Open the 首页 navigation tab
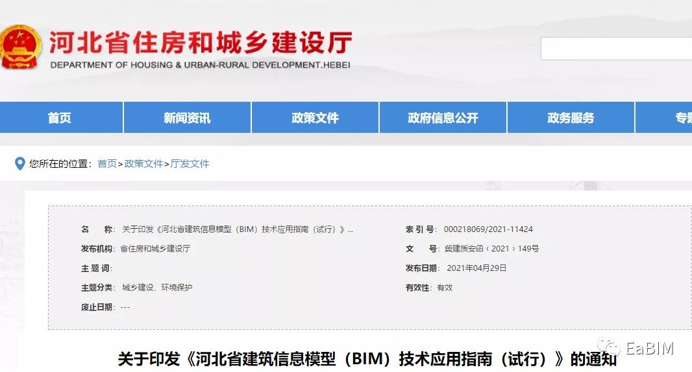 click(x=61, y=117)
